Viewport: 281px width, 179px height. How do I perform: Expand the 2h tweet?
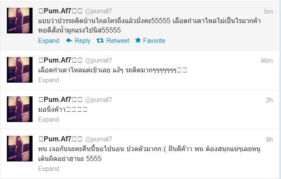click(x=48, y=119)
